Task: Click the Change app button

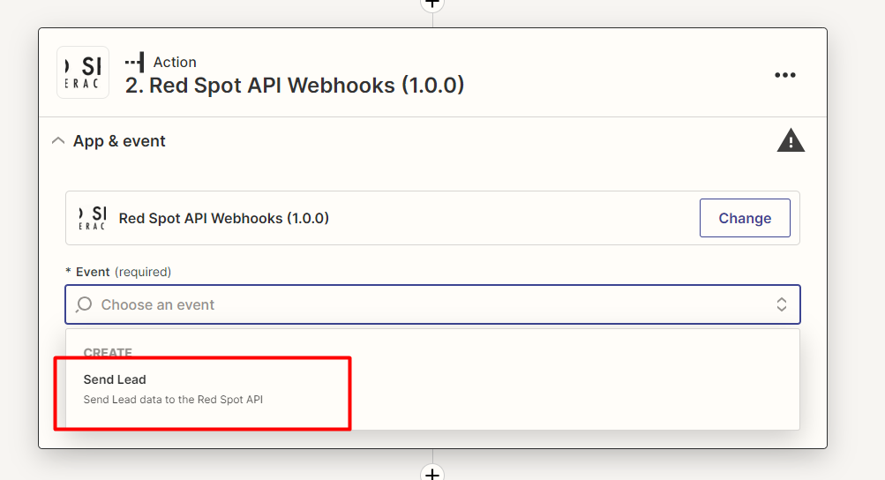Action: pyautogui.click(x=745, y=218)
